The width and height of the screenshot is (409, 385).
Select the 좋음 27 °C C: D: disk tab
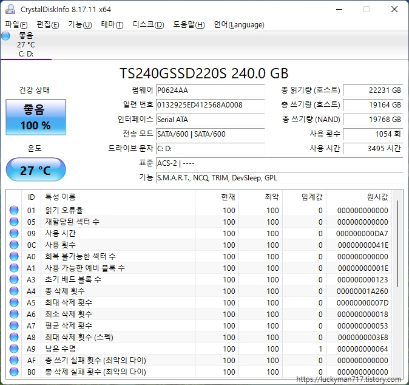click(26, 45)
